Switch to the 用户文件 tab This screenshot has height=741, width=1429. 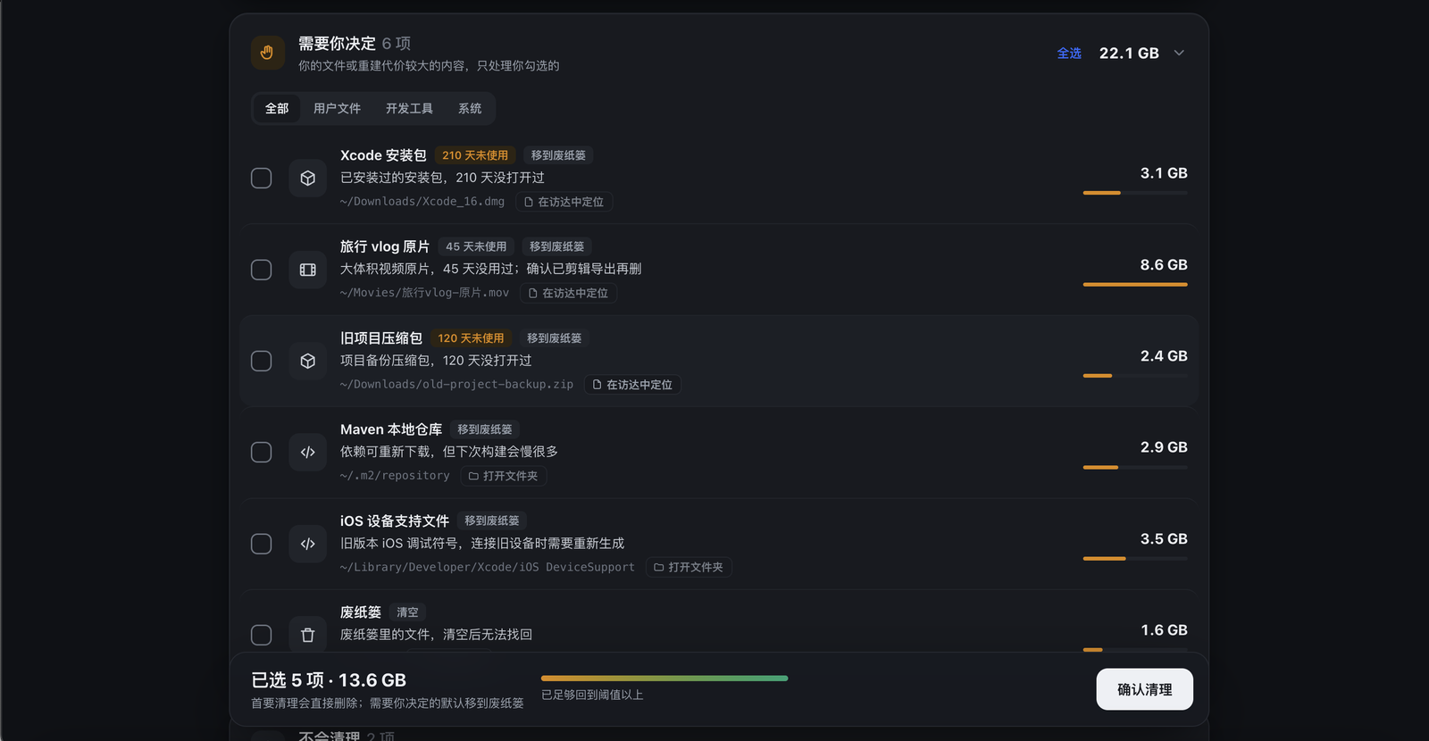337,108
